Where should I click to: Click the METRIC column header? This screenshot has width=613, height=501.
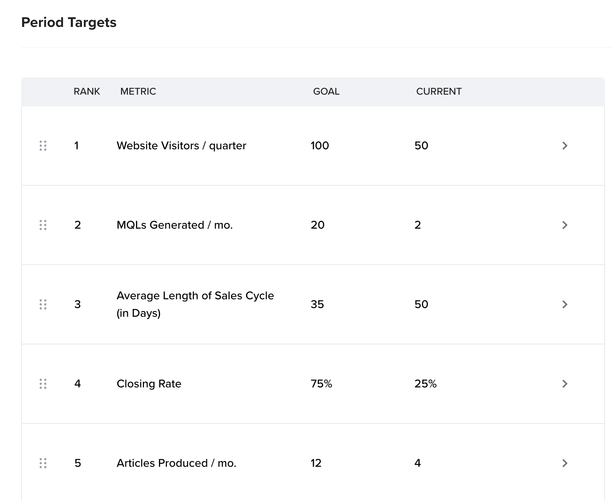pyautogui.click(x=138, y=91)
